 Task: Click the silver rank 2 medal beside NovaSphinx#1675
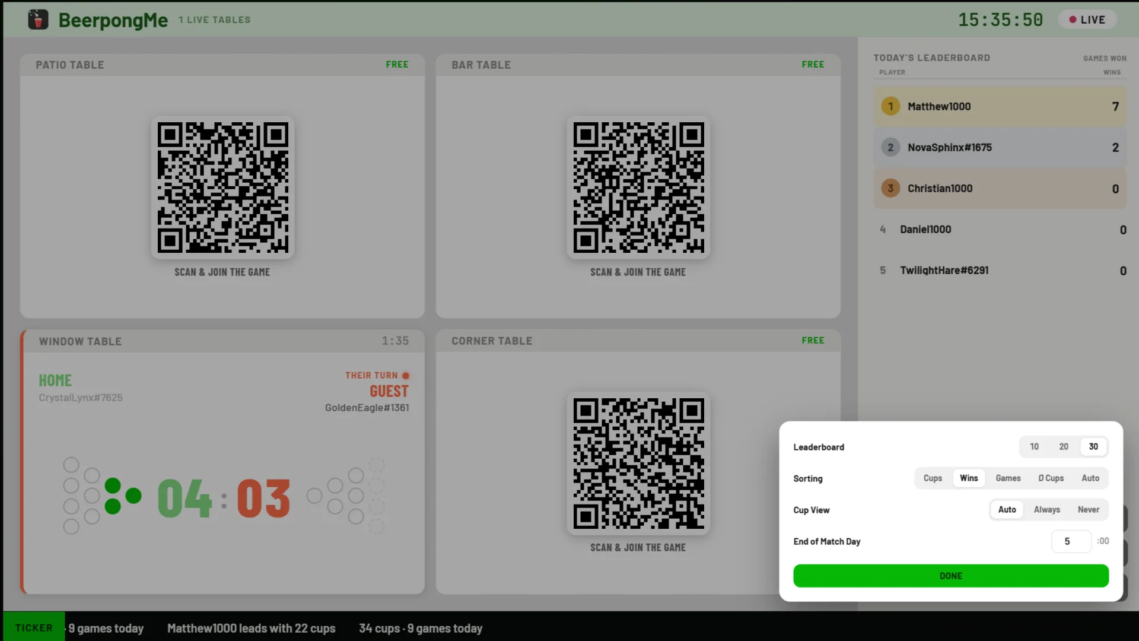click(890, 147)
